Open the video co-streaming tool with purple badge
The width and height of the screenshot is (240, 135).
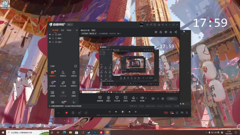pos(52,84)
